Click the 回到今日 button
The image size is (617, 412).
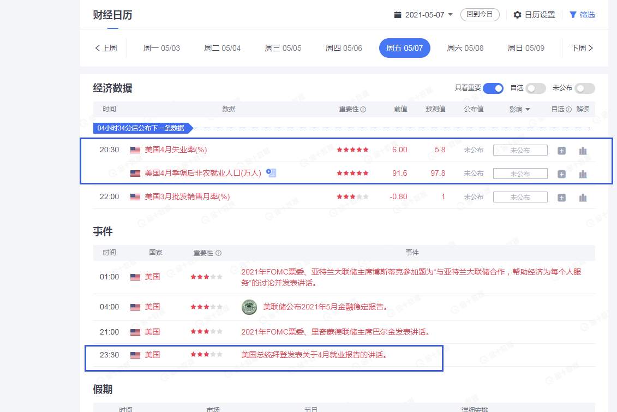[480, 15]
